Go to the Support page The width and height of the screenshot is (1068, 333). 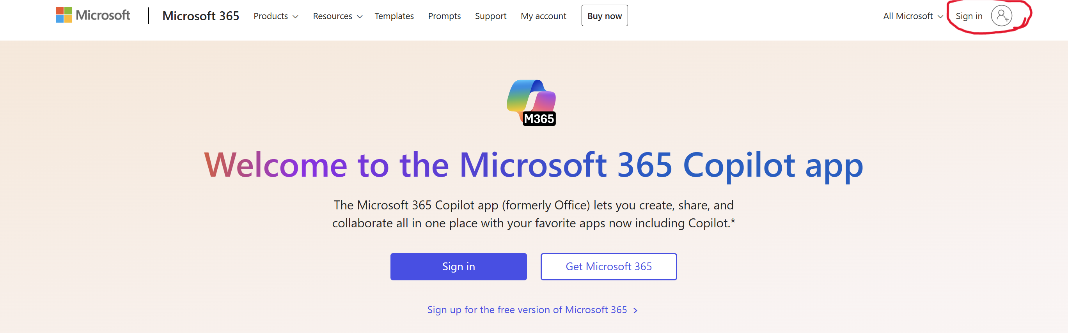point(490,16)
